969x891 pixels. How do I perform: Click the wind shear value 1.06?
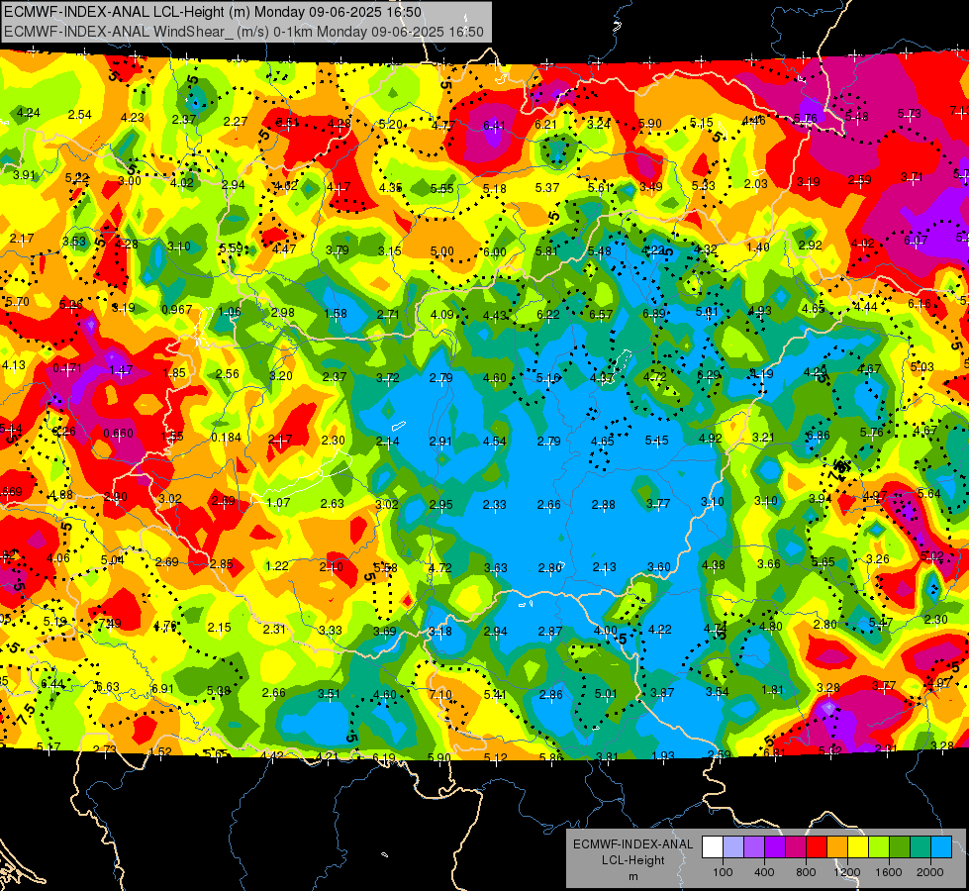point(230,312)
